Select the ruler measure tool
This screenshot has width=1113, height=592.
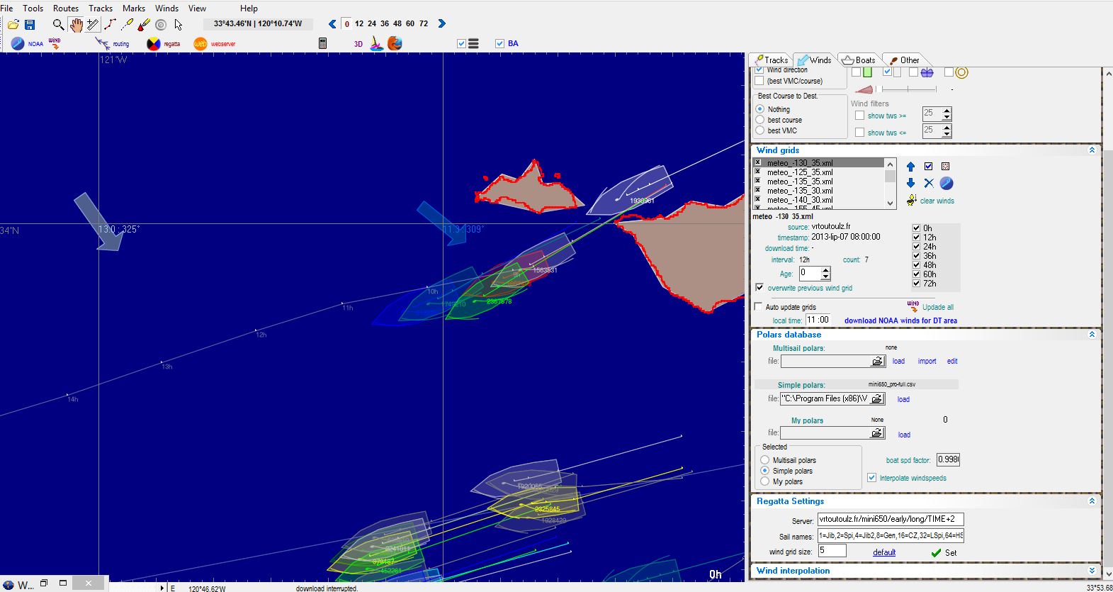(93, 25)
